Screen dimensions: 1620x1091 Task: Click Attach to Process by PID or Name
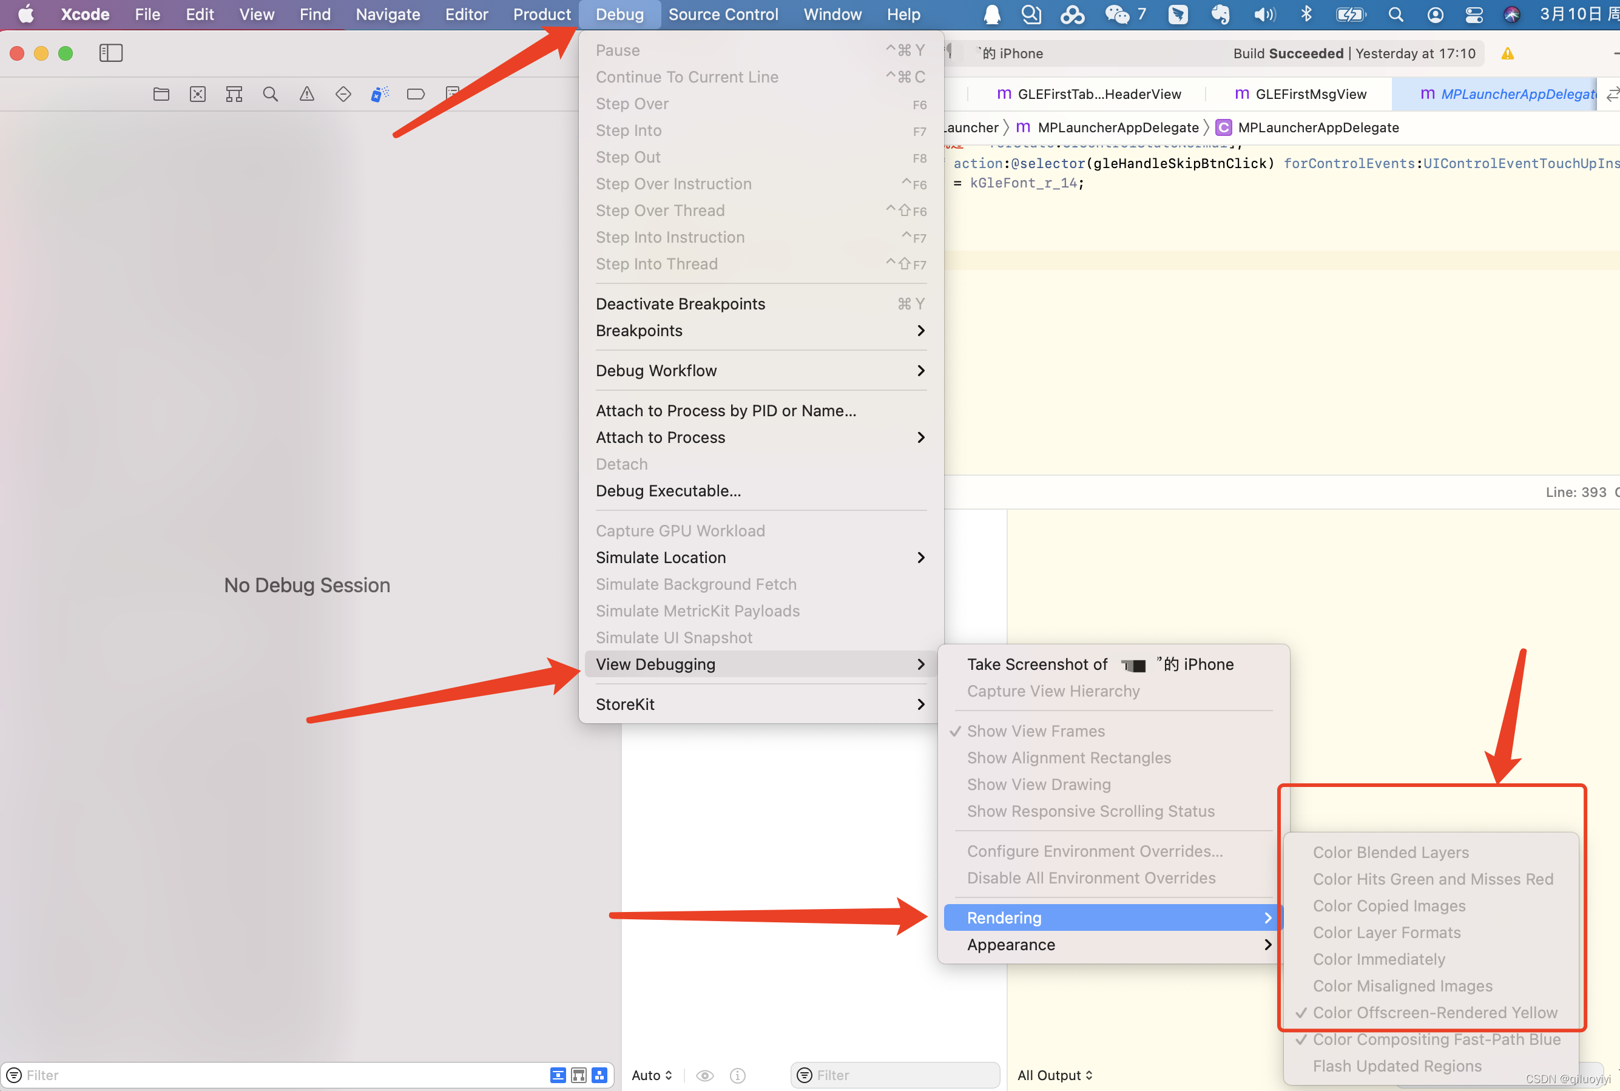tap(726, 410)
